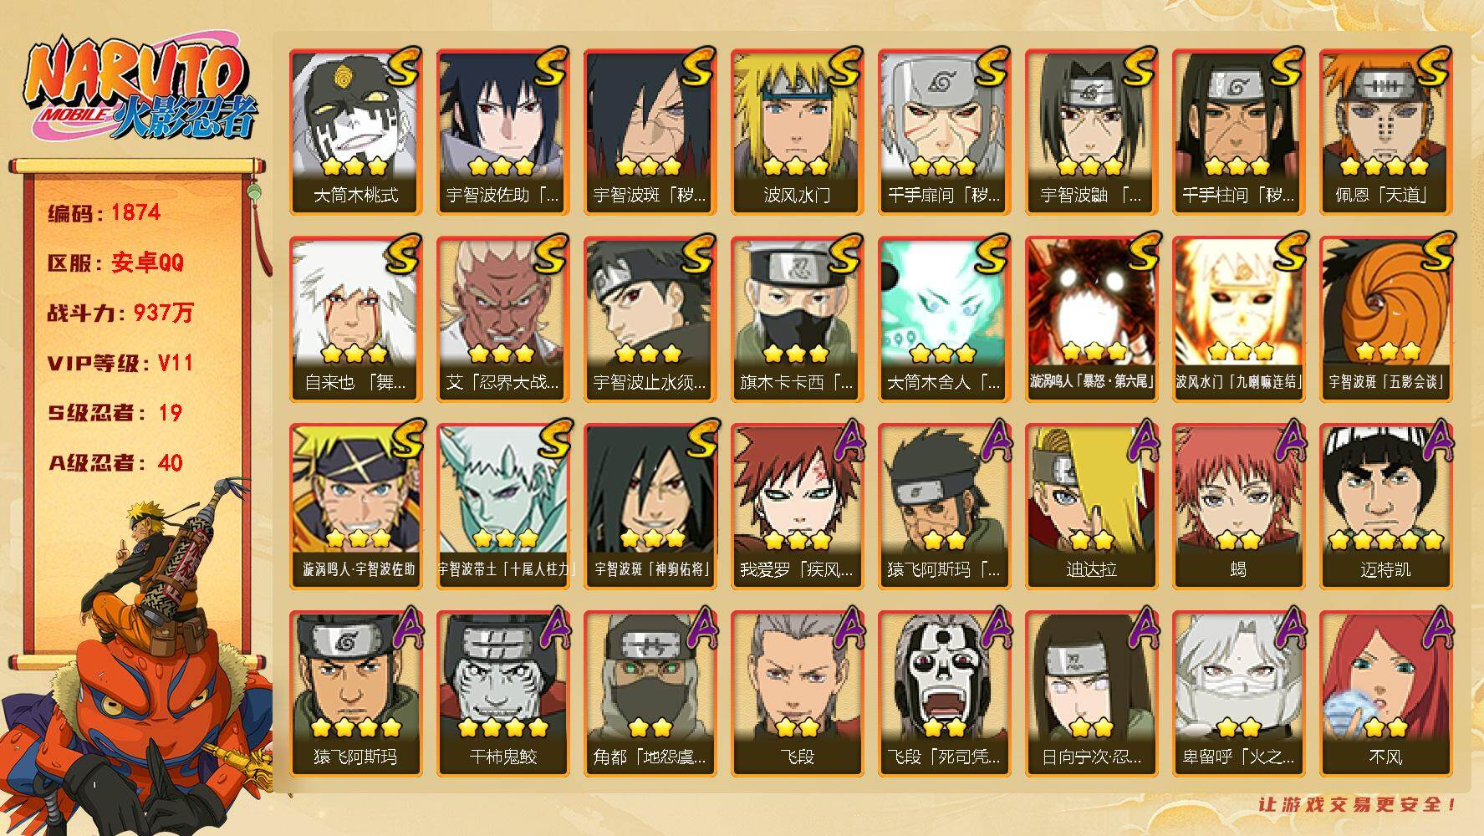
Task: Click the 漩涡鸣人「暴怒·第六尾」 card
Action: click(1091, 319)
